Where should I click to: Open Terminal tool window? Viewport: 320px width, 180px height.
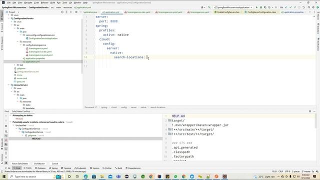(66, 168)
